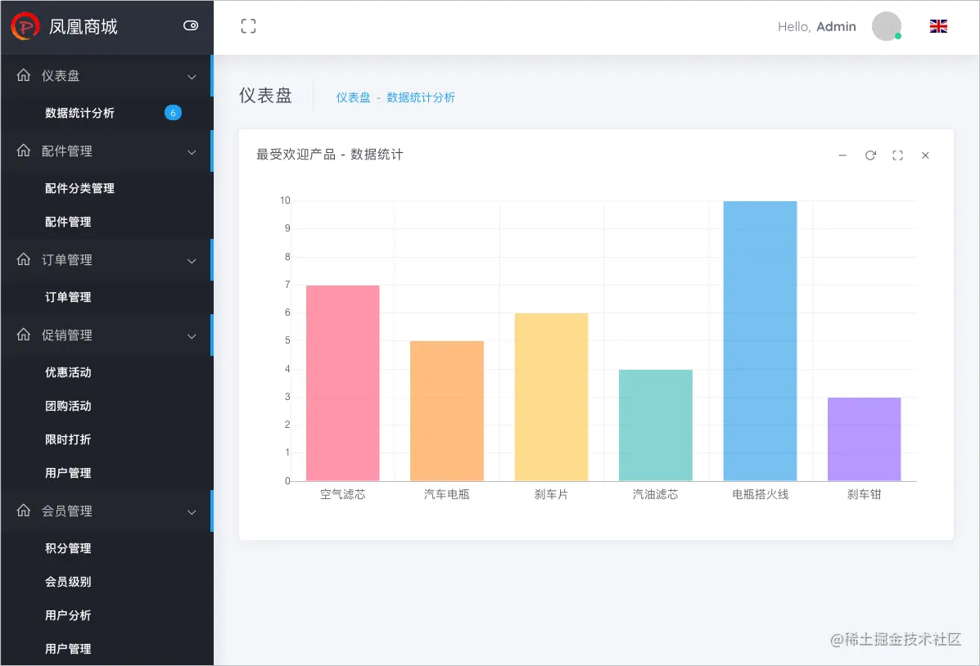Collapse the 配件管理 section chevron
This screenshot has width=980, height=666.
(192, 152)
